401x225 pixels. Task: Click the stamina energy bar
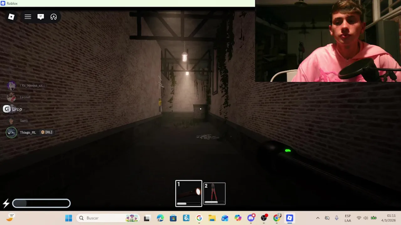pyautogui.click(x=41, y=203)
